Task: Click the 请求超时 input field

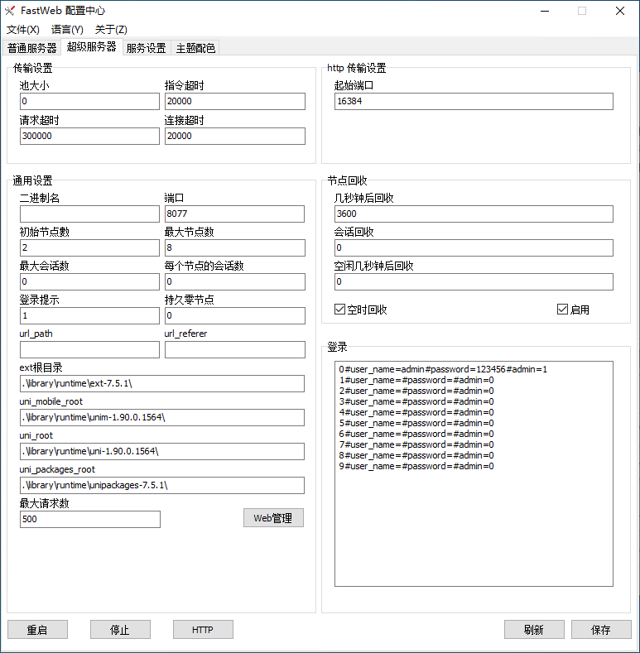Action: pos(89,137)
